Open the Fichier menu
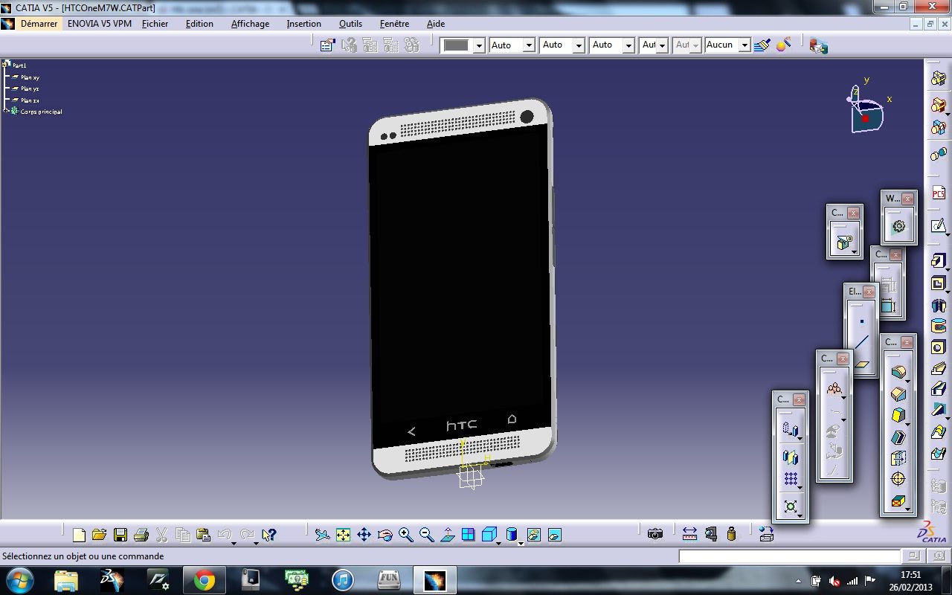The height and width of the screenshot is (595, 952). pyautogui.click(x=155, y=24)
